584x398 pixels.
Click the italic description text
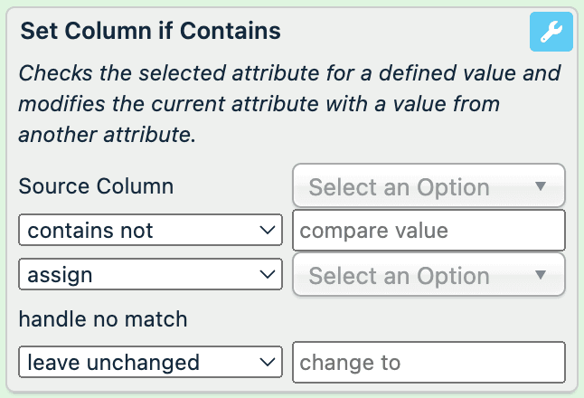click(289, 104)
